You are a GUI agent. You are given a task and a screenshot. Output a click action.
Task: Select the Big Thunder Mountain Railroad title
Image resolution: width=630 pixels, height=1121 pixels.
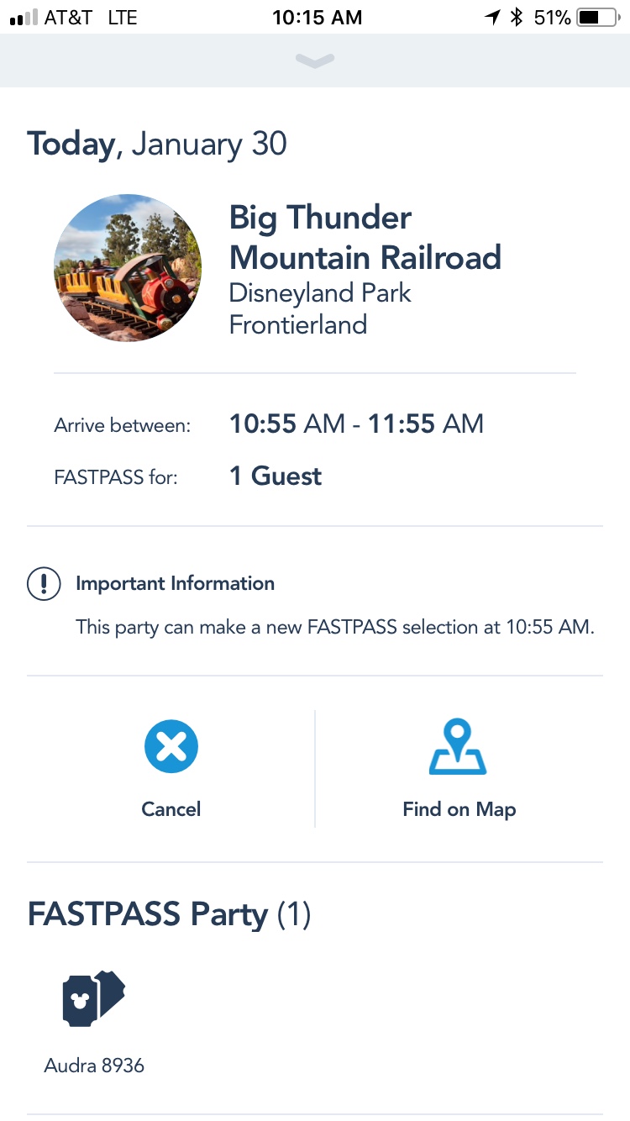point(365,237)
